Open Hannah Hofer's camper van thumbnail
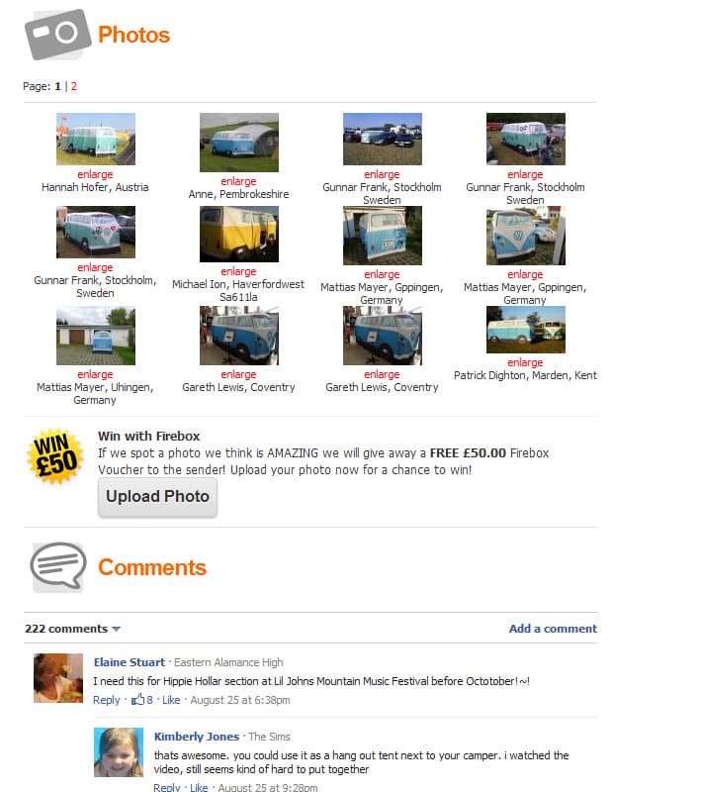This screenshot has height=792, width=701. point(96,139)
